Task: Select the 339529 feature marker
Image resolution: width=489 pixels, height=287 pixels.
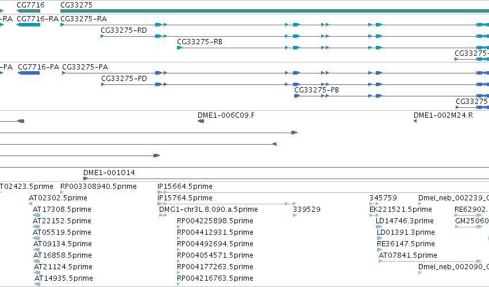Action: (295, 215)
